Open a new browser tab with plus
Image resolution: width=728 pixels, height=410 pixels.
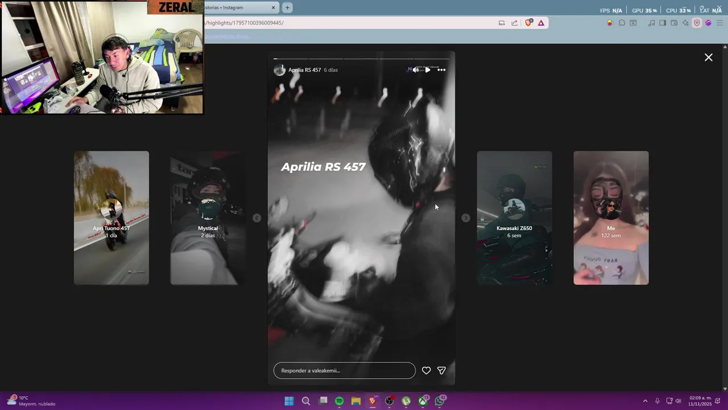coord(287,7)
